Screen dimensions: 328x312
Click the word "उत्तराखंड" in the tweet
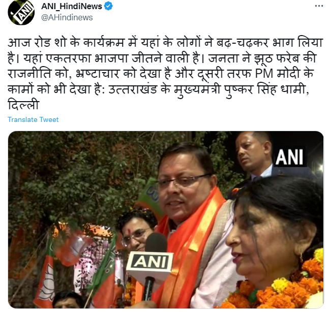click(x=133, y=89)
